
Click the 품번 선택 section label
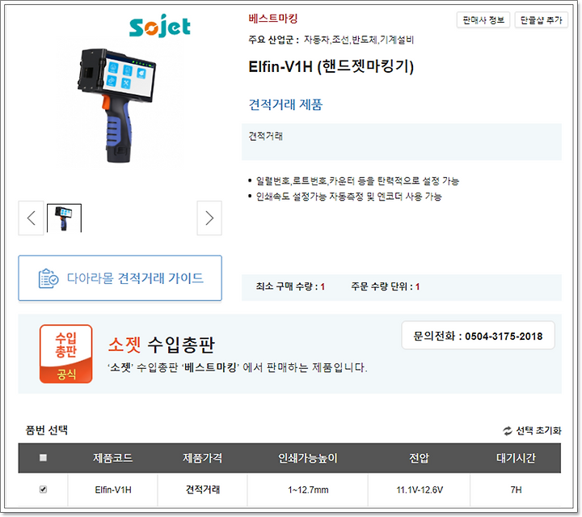click(46, 430)
